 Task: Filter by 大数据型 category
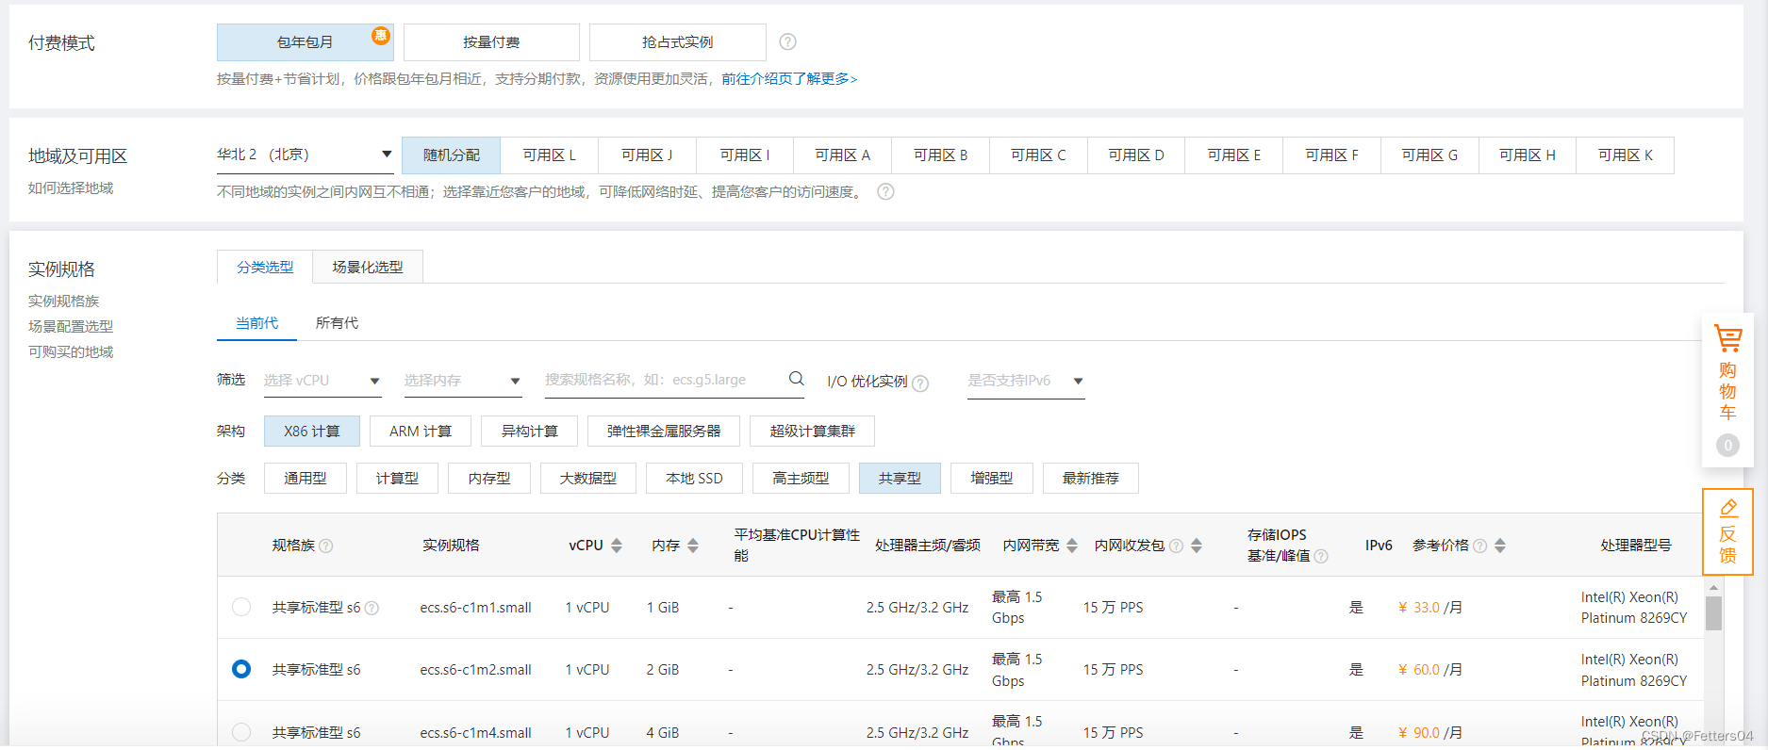tap(588, 479)
